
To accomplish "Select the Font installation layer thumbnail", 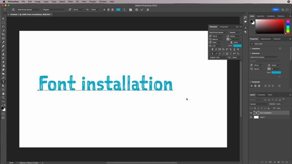I will (256, 113).
